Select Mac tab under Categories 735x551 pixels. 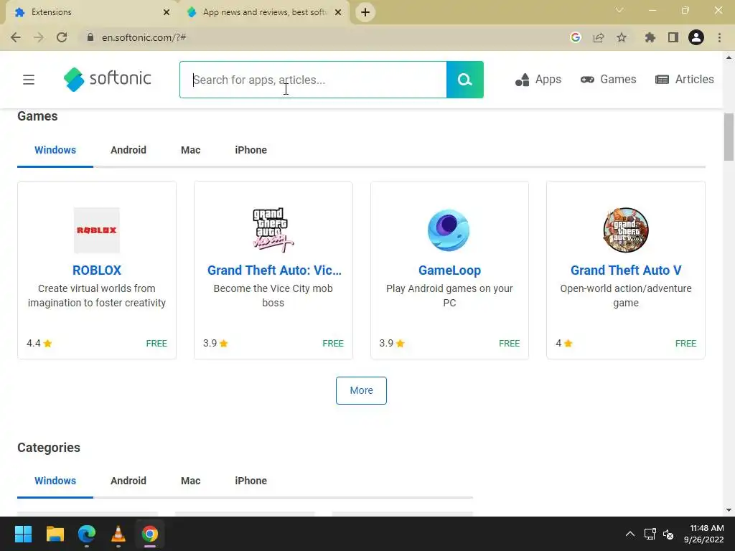point(191,481)
